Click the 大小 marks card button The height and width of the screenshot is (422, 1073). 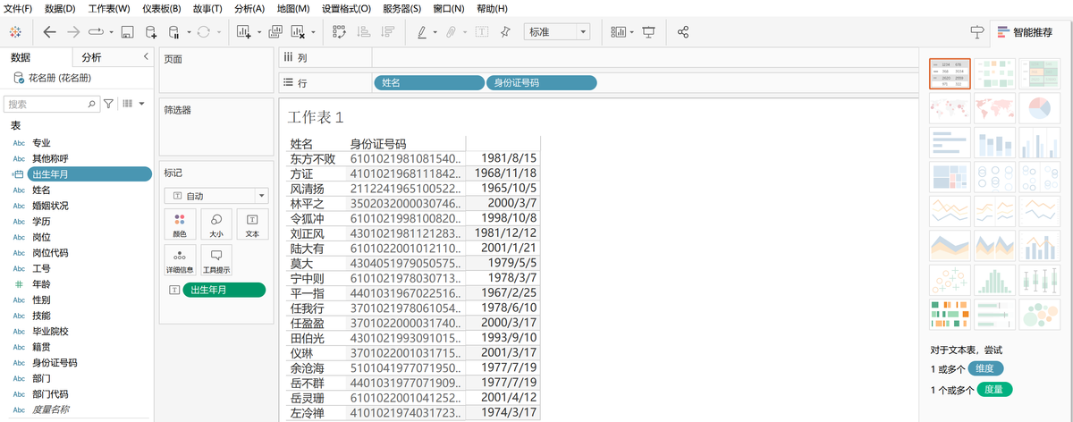pos(216,224)
